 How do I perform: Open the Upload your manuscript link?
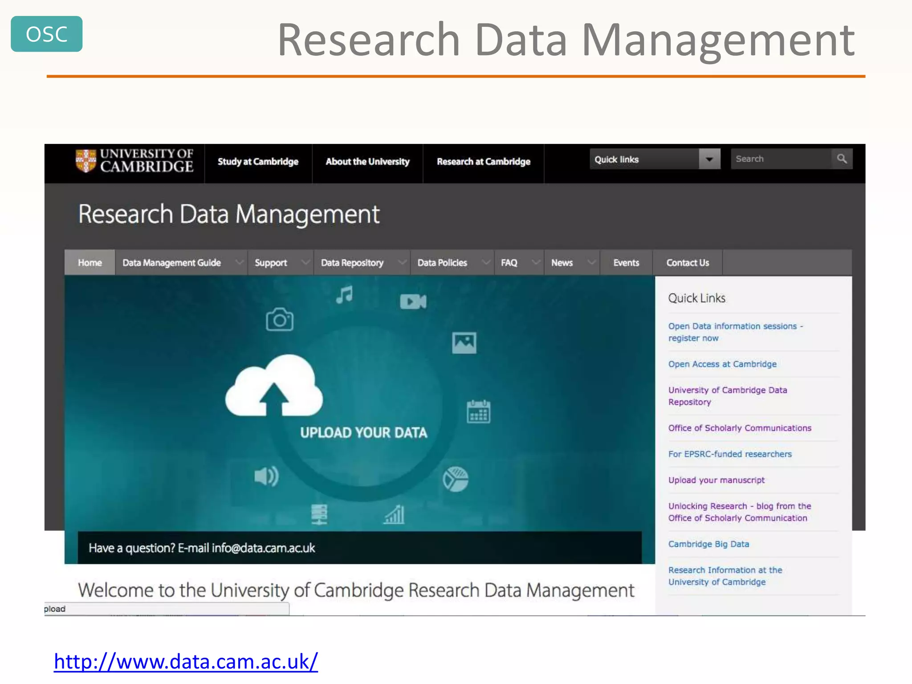[716, 480]
